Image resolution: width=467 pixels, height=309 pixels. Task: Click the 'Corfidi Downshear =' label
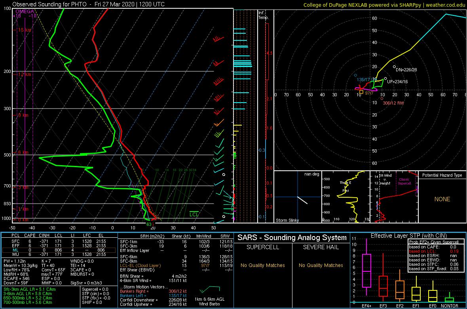click(140, 300)
